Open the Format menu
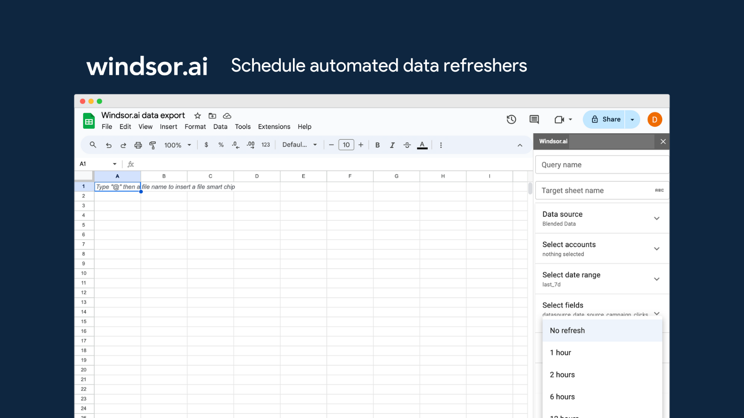The image size is (744, 418). (195, 126)
